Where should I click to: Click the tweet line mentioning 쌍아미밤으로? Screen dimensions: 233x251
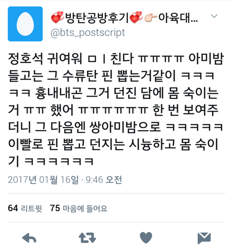(x=116, y=127)
